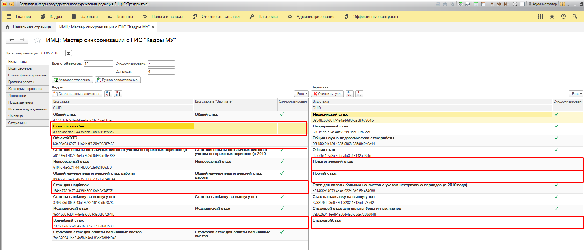Open calendar picker next to sync date
Image resolution: width=584 pixels, height=250 pixels.
69,53
